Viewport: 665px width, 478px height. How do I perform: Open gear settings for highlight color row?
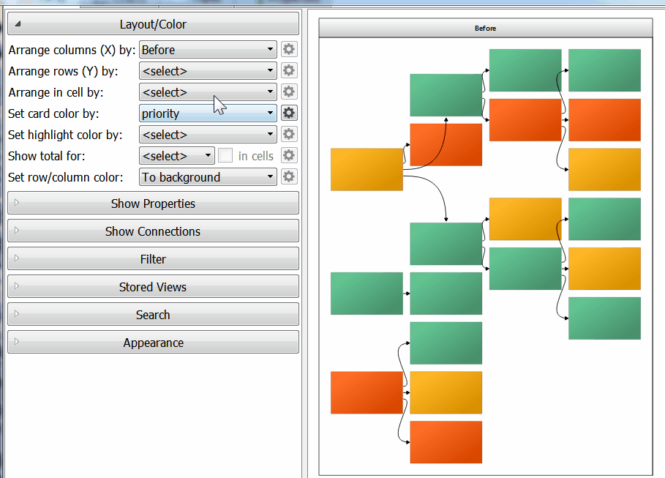click(289, 135)
